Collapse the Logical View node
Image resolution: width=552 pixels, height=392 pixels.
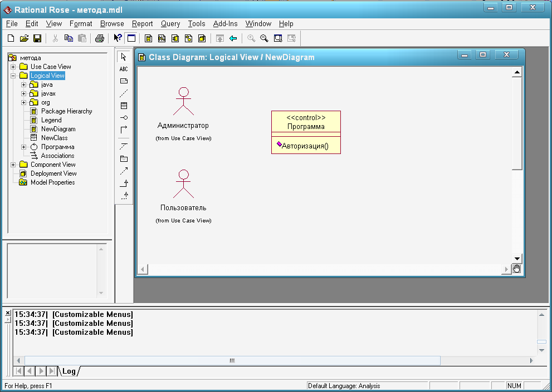click(13, 76)
